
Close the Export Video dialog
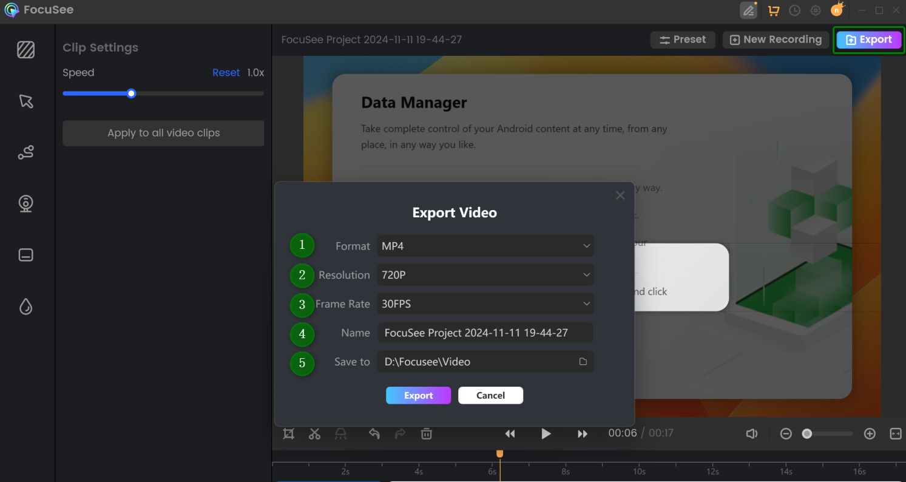point(620,195)
